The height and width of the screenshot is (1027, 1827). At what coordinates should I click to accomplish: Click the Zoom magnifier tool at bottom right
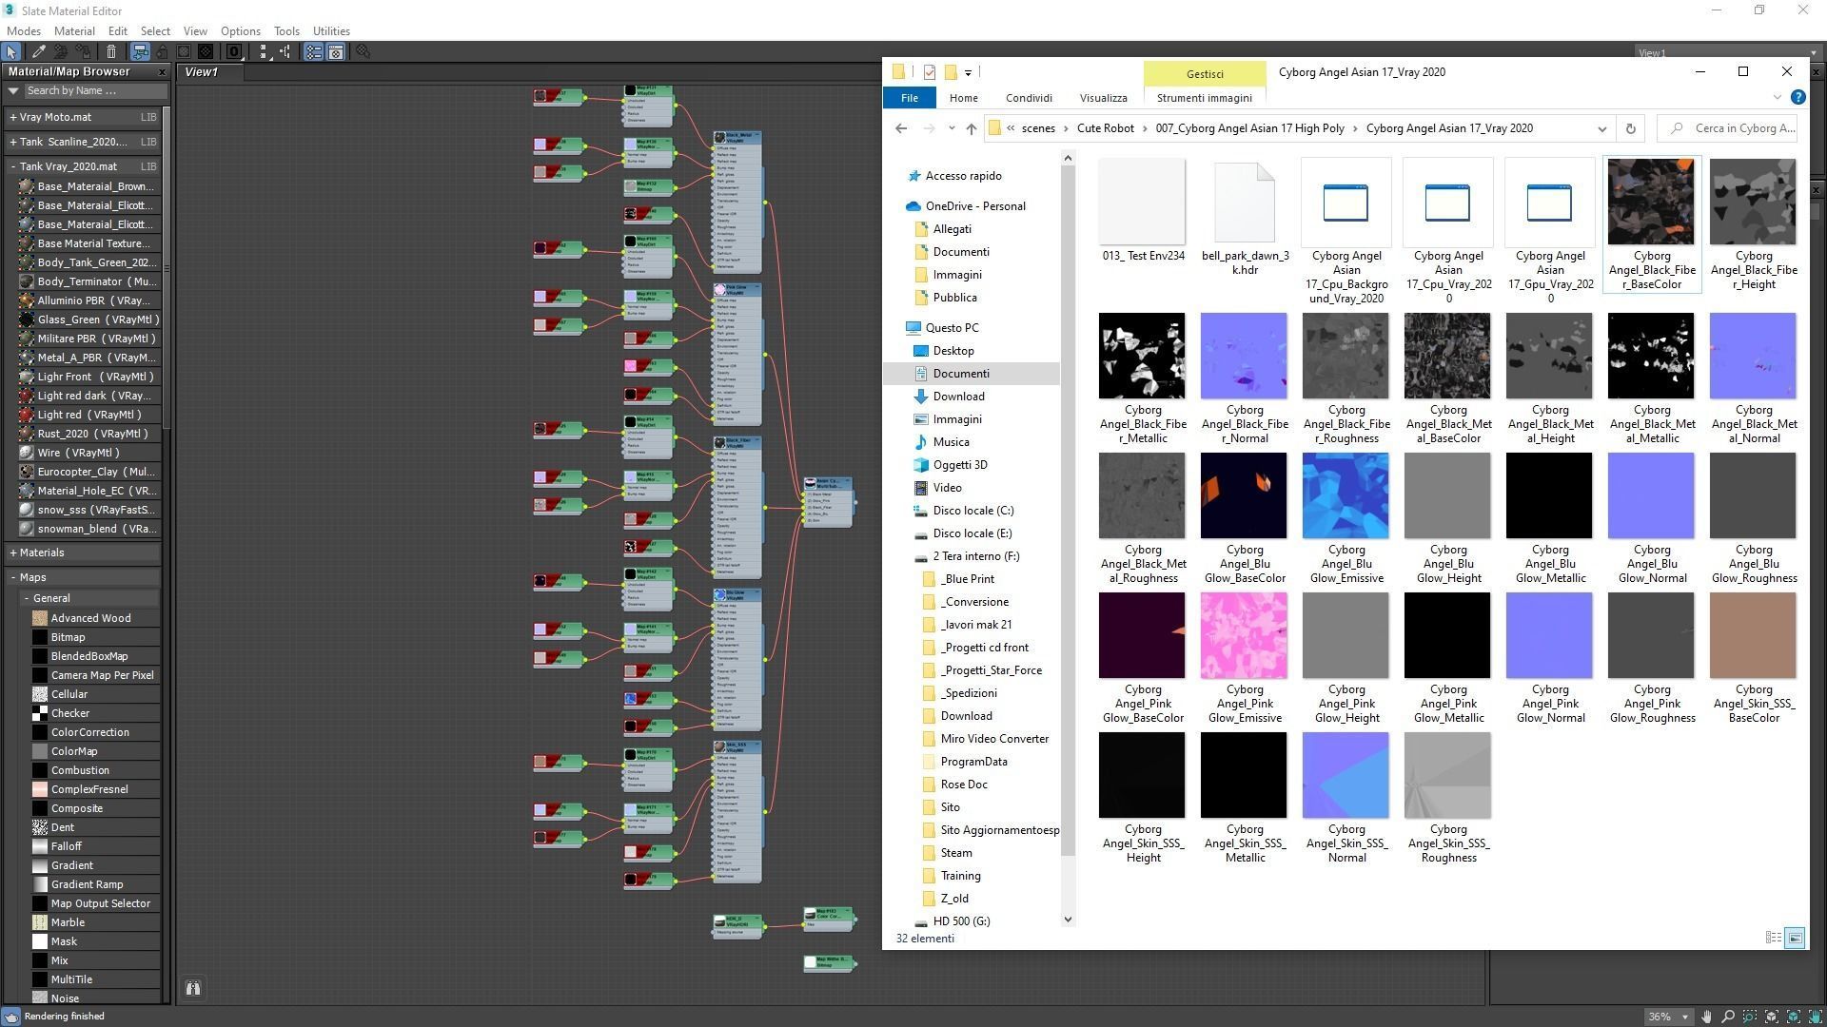point(1728,1017)
